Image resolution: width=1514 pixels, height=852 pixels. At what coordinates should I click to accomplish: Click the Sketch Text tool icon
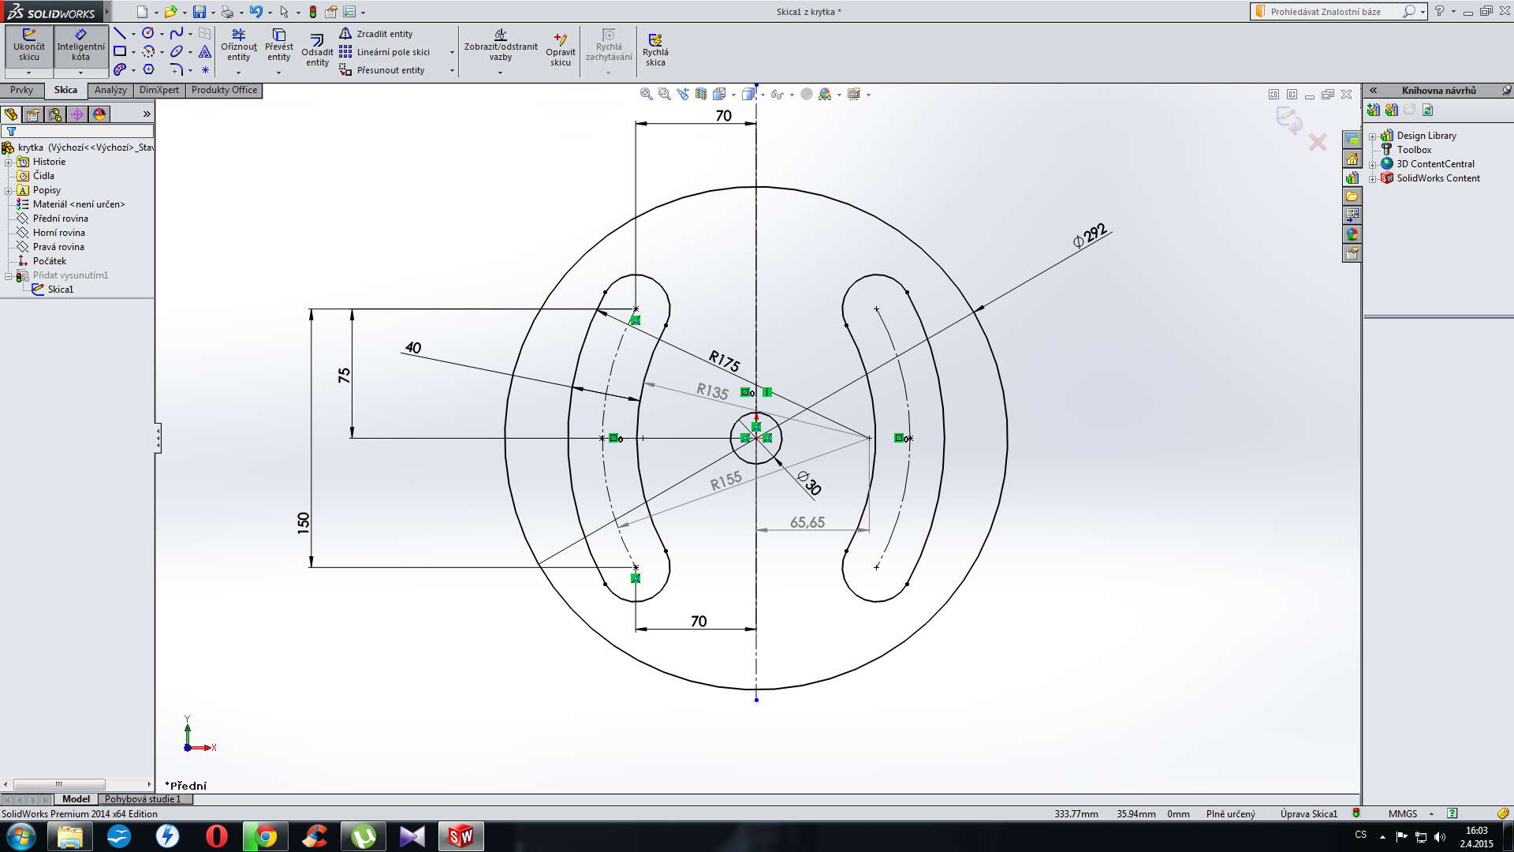[x=205, y=52]
